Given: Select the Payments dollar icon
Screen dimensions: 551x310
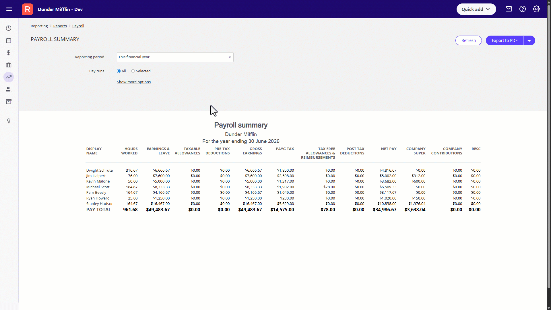Looking at the screenshot, I should [x=9, y=53].
